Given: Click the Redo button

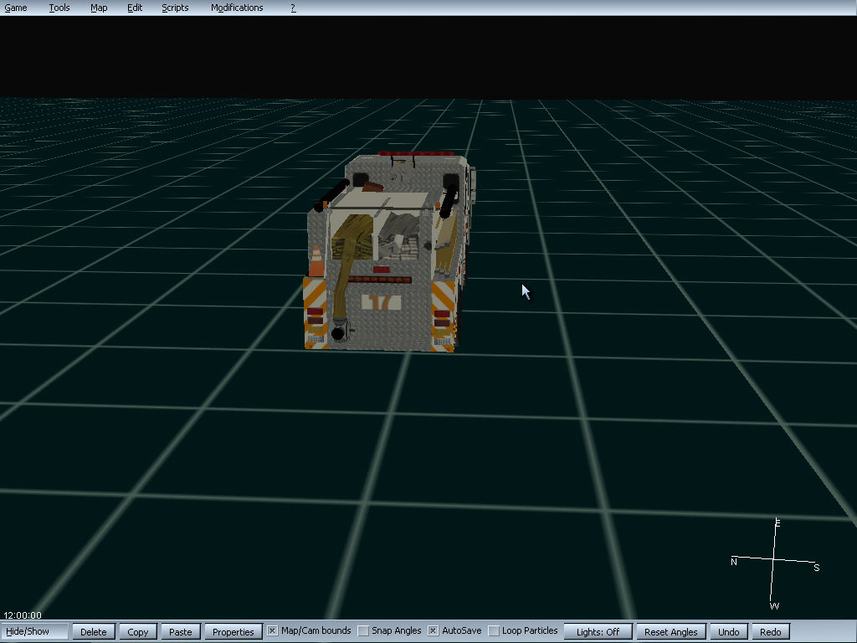Looking at the screenshot, I should (x=771, y=631).
